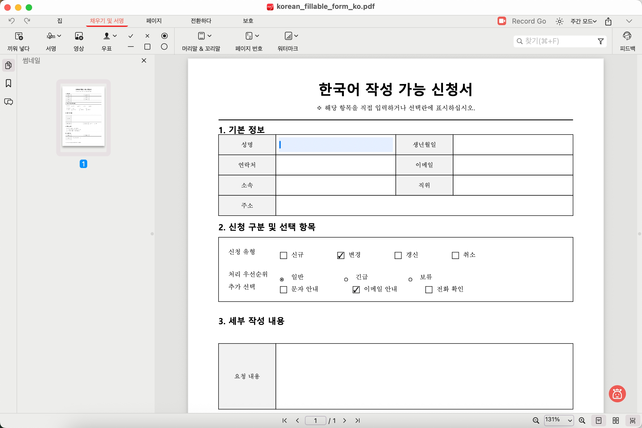Expand the toolbar collapse chevron
Viewport: 642px width, 428px height.
(x=629, y=21)
